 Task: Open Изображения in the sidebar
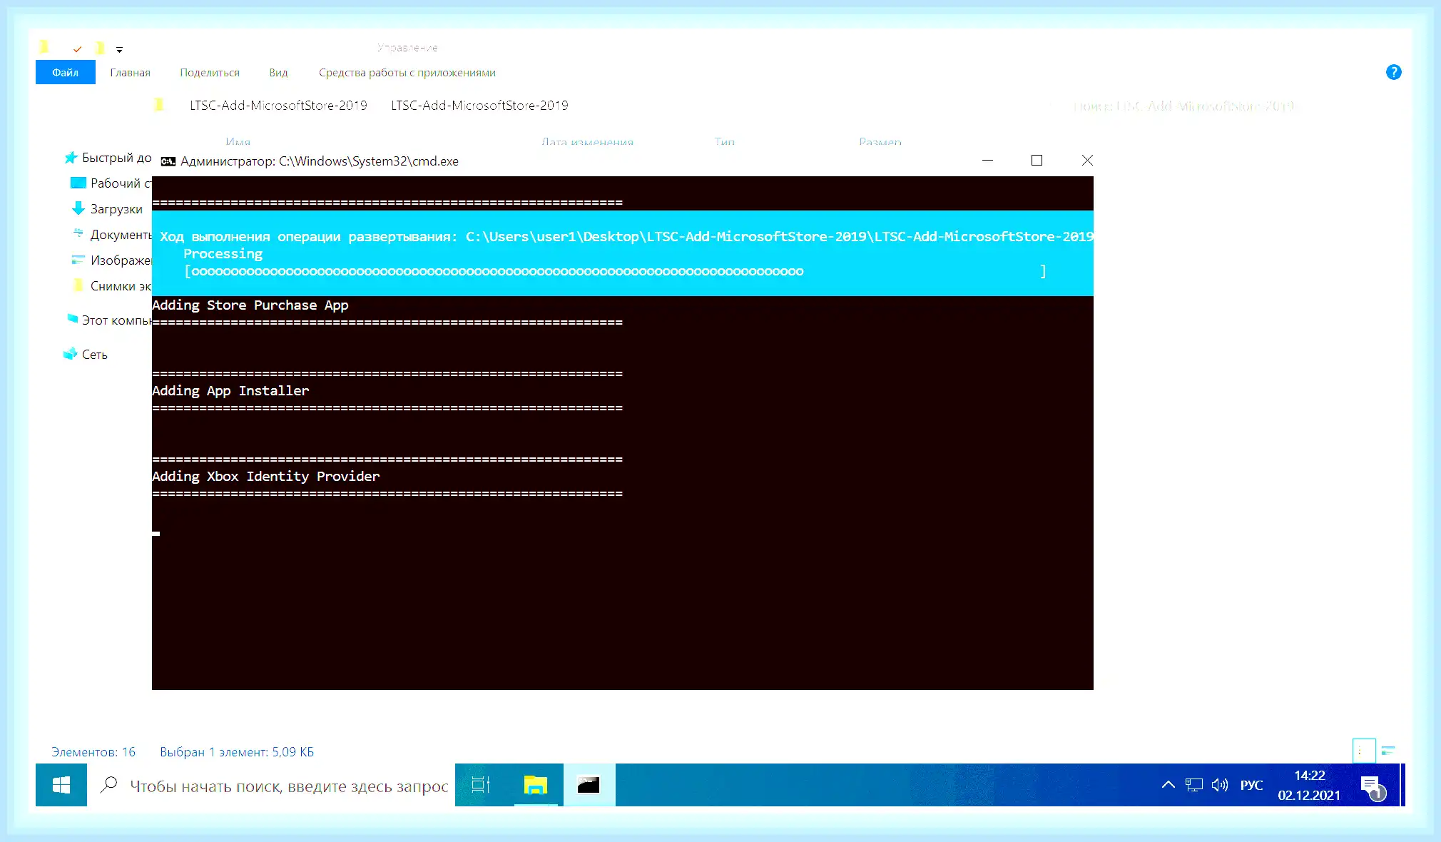(x=111, y=260)
